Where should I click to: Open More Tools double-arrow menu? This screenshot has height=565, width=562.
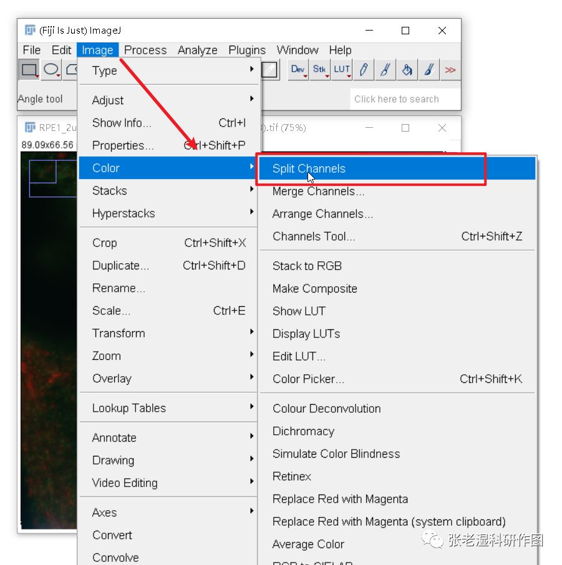[450, 70]
